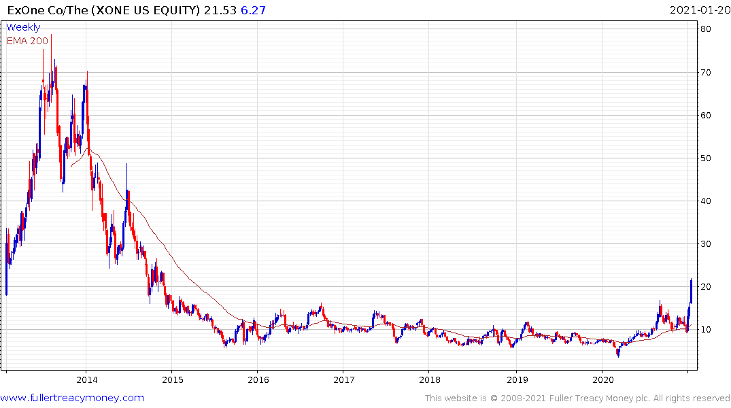Click the 2018 year label
Viewport: 731px width, 408px height.
(x=430, y=379)
